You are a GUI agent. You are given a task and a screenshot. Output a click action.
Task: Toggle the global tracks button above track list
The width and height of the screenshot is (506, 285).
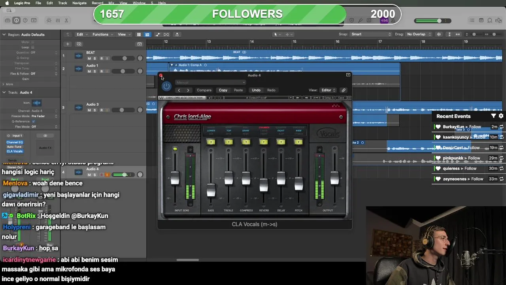139,44
